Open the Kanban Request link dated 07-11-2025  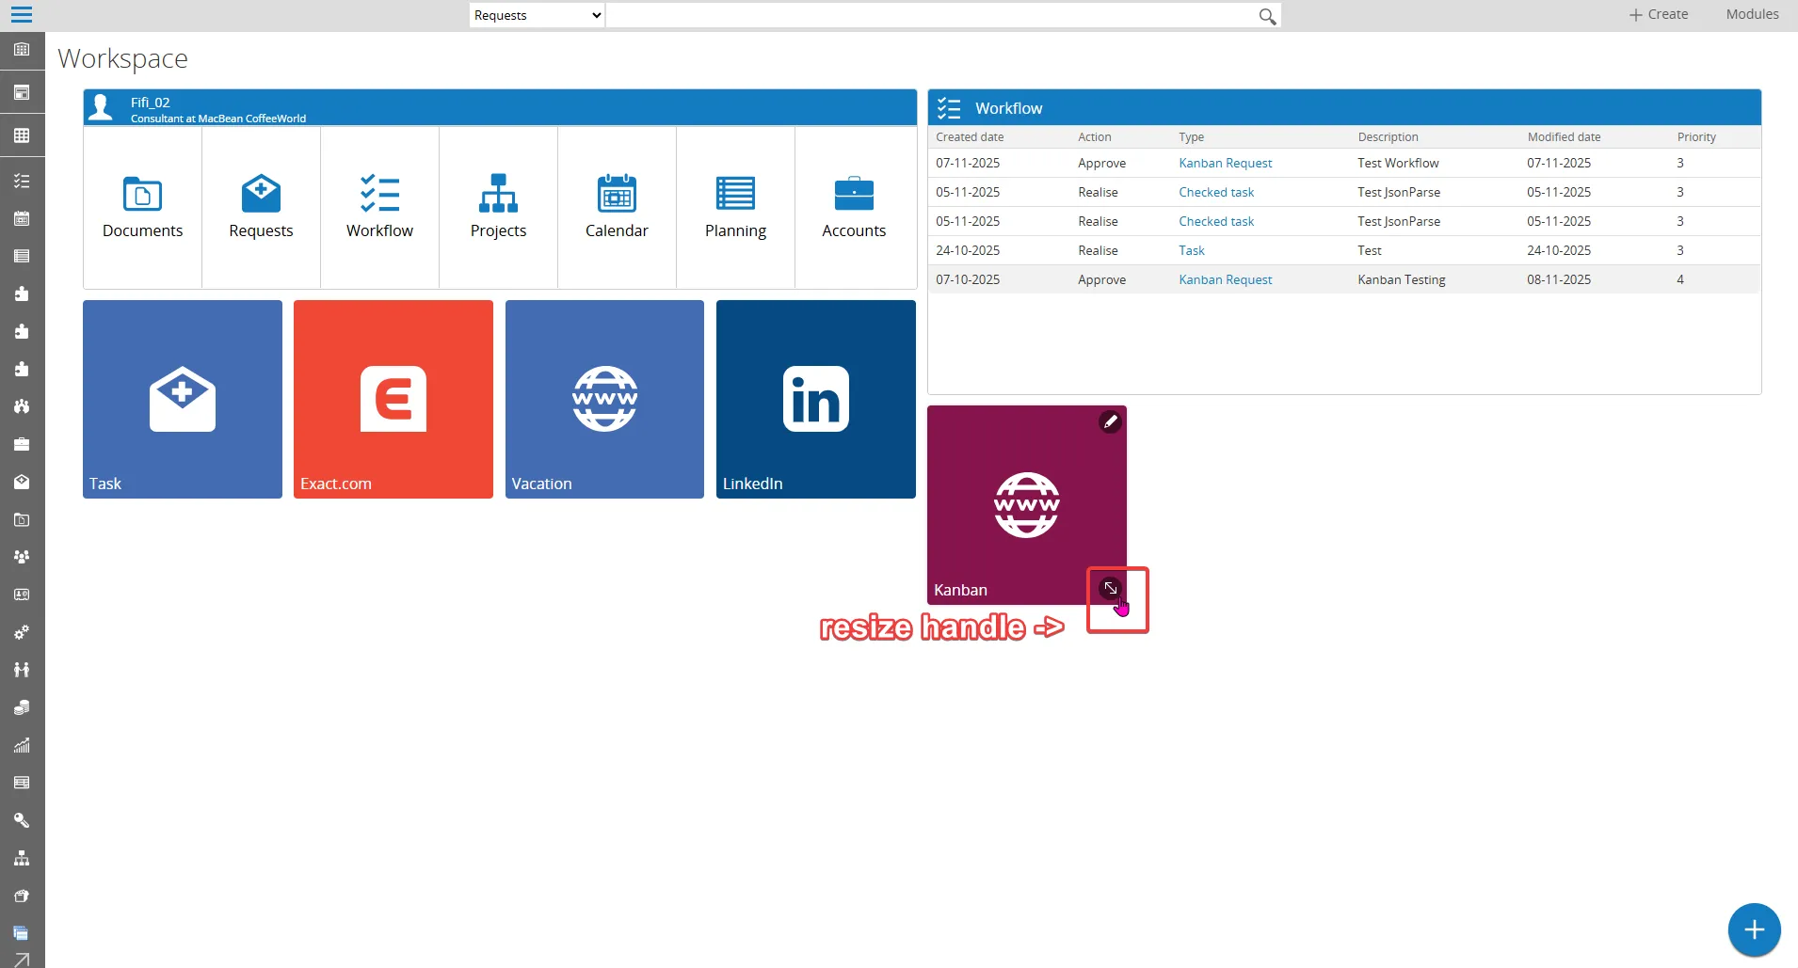(1225, 163)
